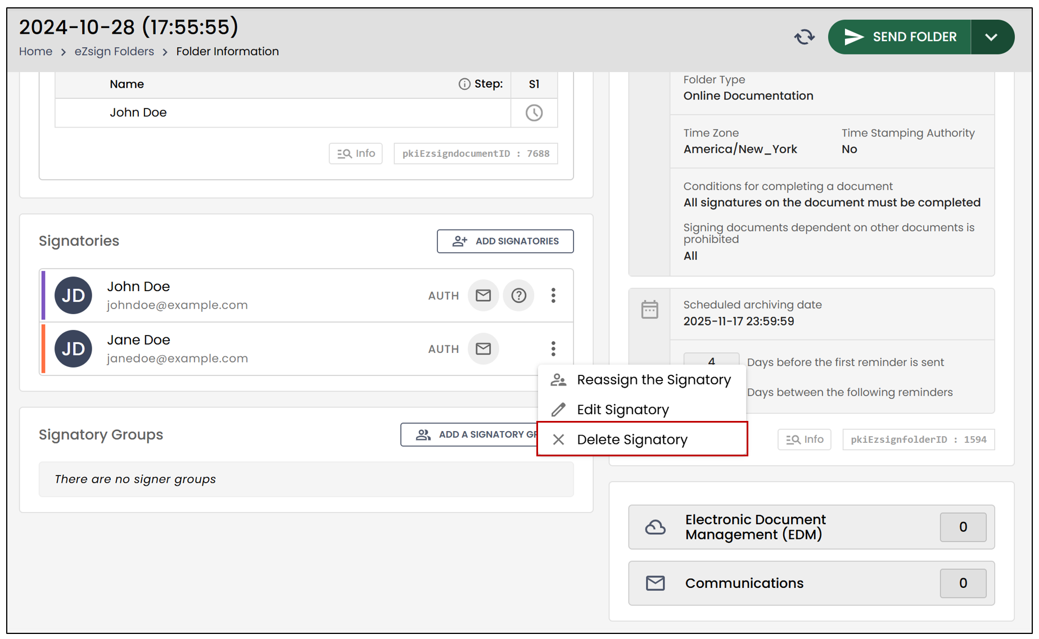The image size is (1039, 639).
Task: Select Reassign the Signatory menu option
Action: pos(642,380)
